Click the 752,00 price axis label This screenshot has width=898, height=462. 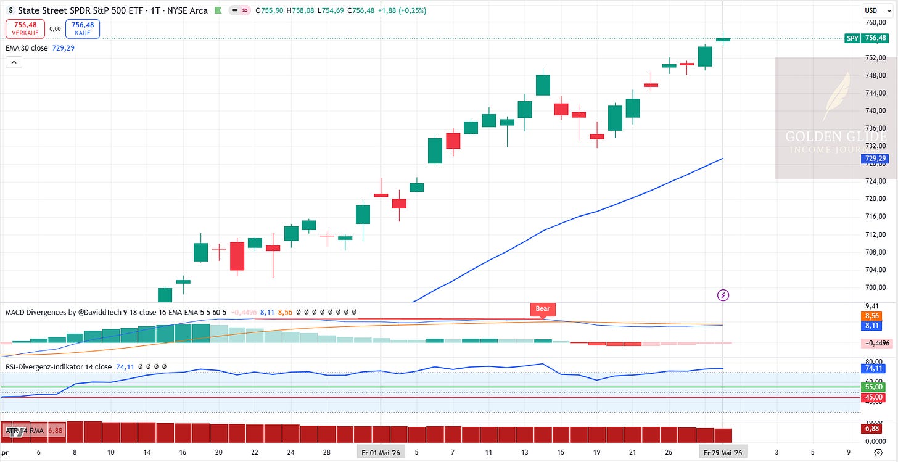(875, 57)
